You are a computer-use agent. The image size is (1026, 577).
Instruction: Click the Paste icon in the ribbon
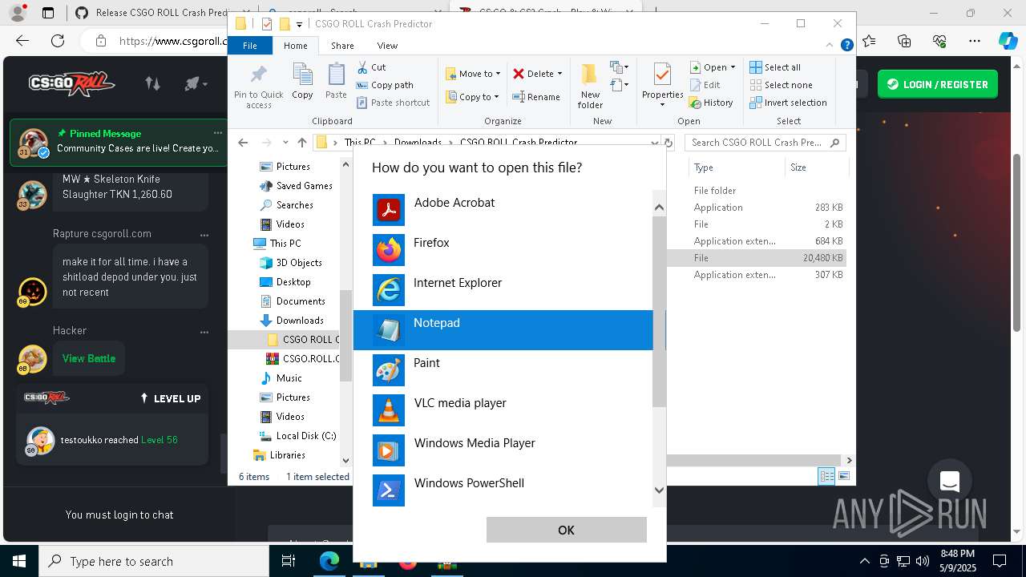(x=336, y=82)
